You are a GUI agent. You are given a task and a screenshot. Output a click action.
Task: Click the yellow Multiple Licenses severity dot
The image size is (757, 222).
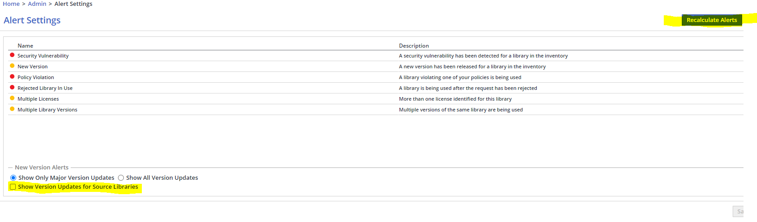click(12, 98)
